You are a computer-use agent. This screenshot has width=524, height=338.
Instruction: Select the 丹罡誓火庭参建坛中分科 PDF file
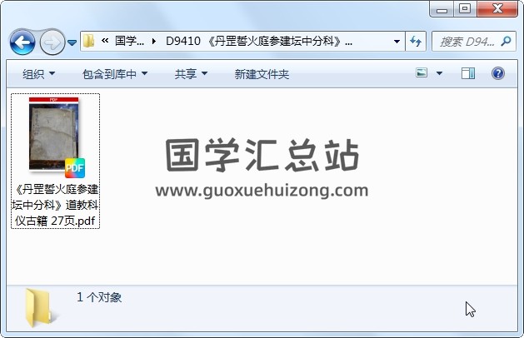tap(55, 162)
